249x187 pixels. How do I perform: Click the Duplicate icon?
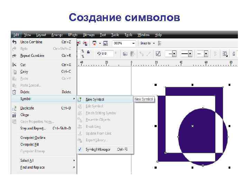14,108
